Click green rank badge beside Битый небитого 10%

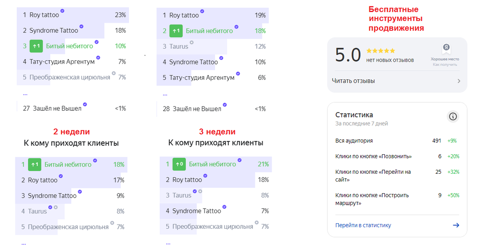[x=36, y=46]
